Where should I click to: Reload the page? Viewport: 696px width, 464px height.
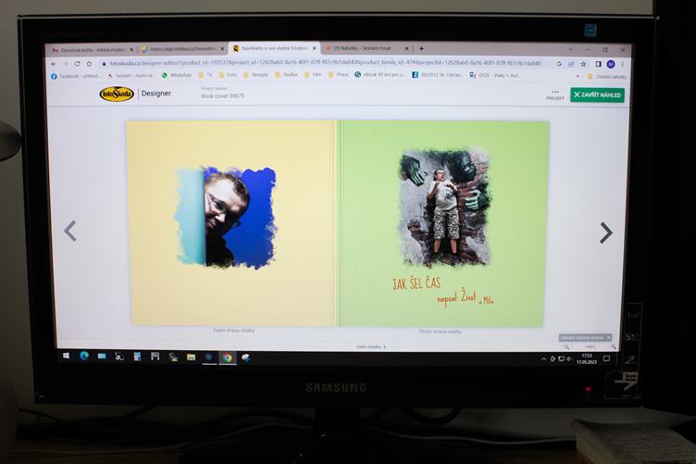click(x=77, y=64)
